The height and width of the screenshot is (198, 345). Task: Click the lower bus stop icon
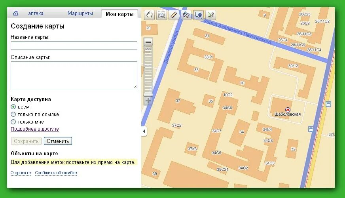tap(311, 129)
